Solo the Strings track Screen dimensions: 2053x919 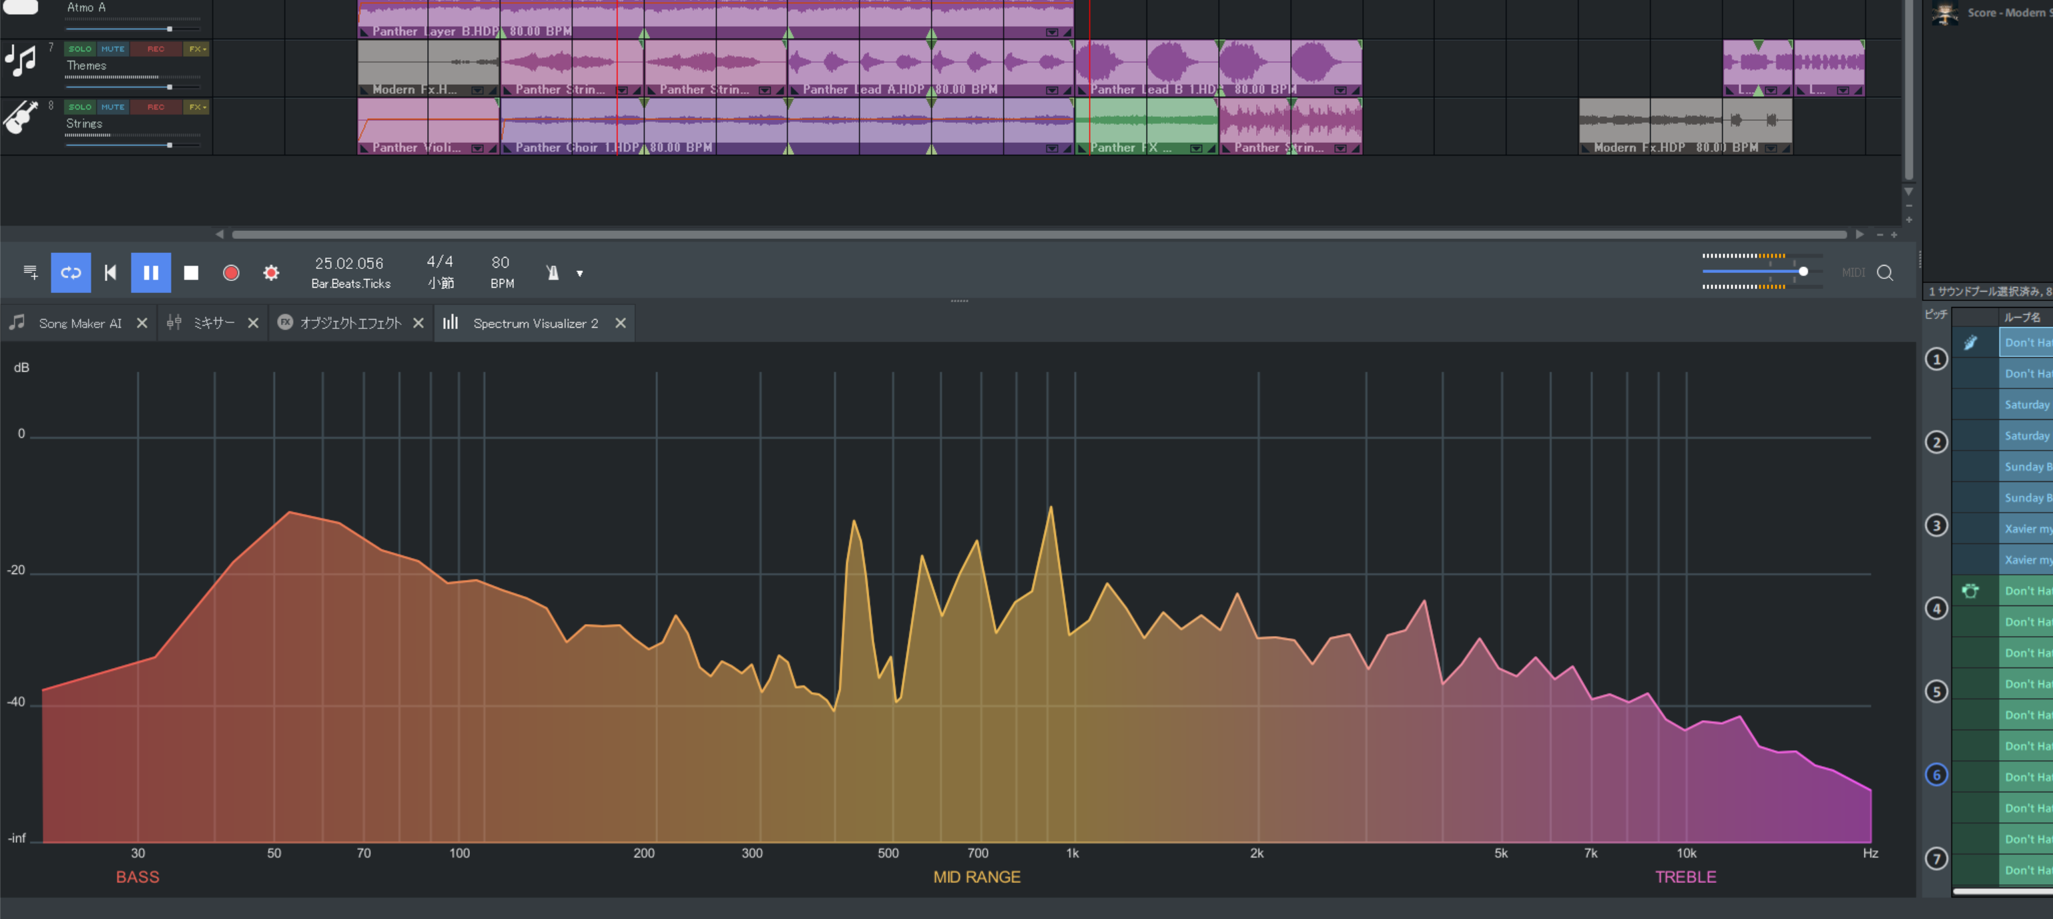pyautogui.click(x=79, y=107)
